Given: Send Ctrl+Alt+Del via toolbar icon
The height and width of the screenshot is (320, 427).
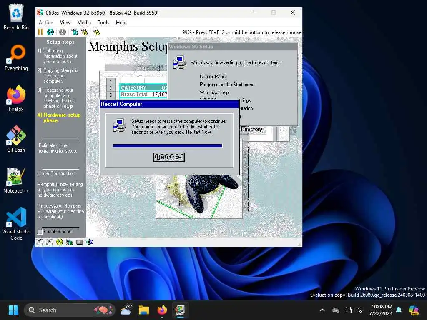Looking at the screenshot, I should (x=74, y=32).
